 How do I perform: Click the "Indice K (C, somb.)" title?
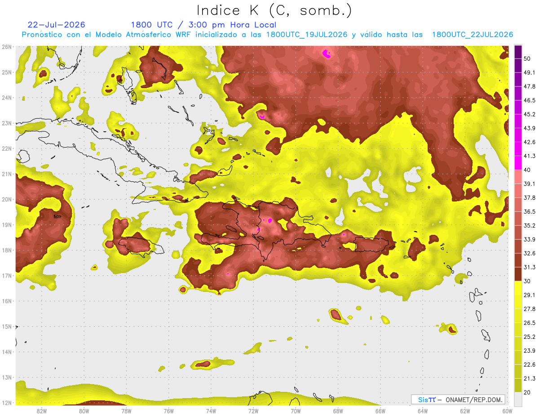click(274, 10)
